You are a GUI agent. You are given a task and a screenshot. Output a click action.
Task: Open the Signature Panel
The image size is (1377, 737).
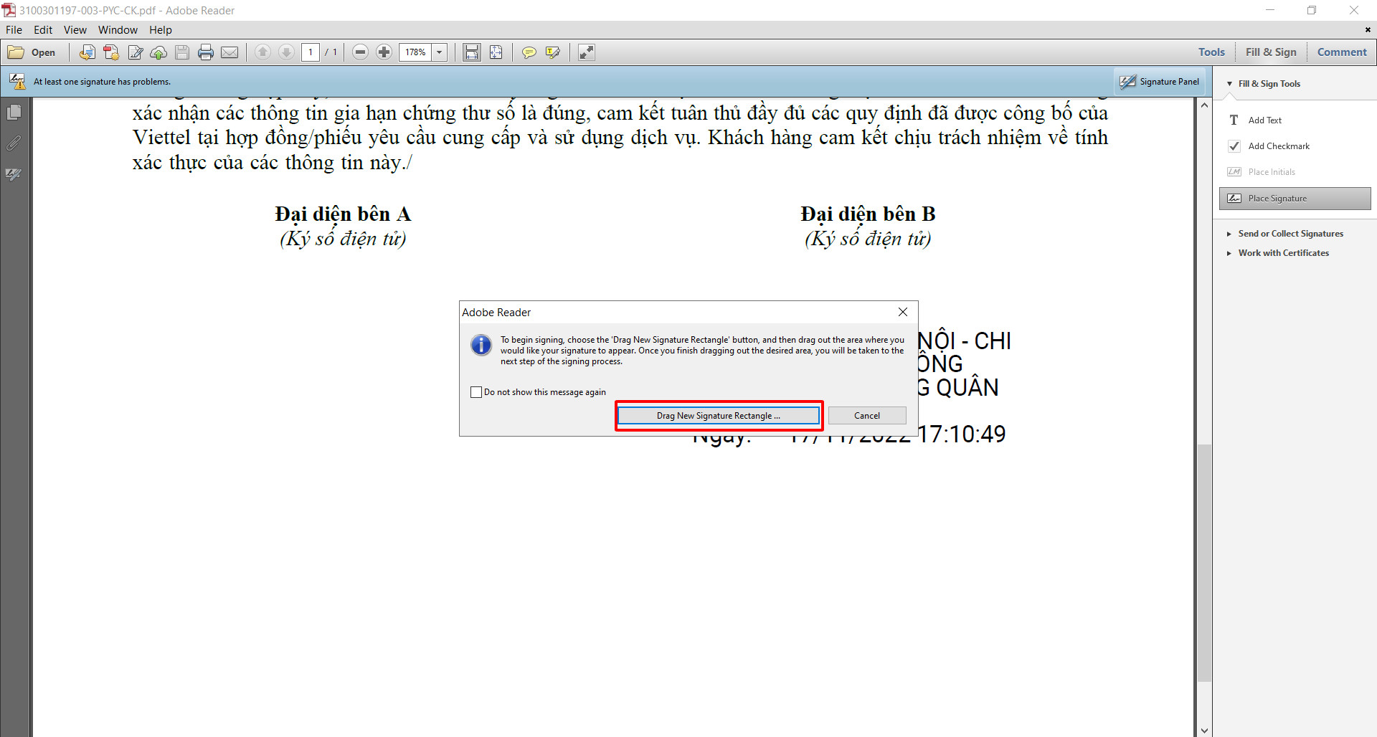coord(1160,82)
